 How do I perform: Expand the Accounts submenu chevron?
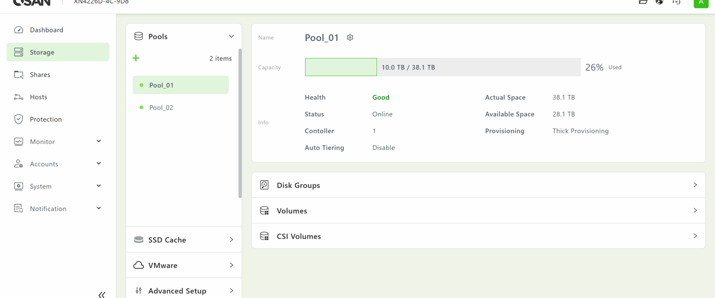(99, 164)
